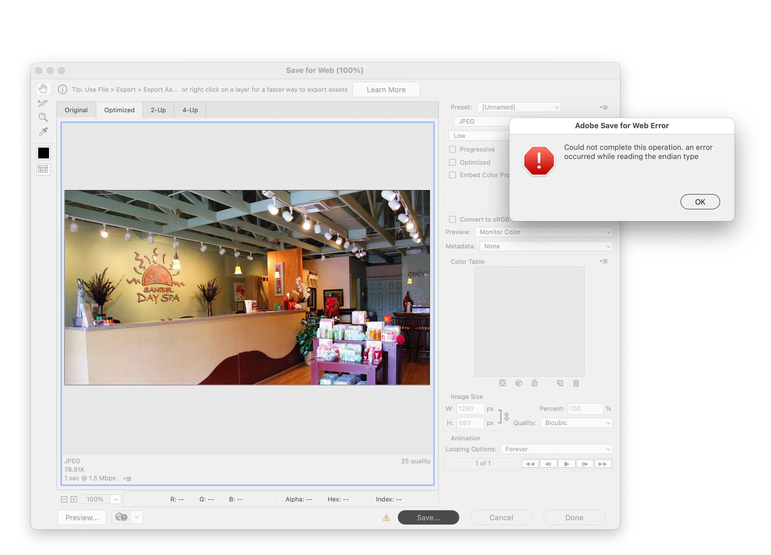The width and height of the screenshot is (771, 555).
Task: Select the Hand tool
Action: (43, 89)
